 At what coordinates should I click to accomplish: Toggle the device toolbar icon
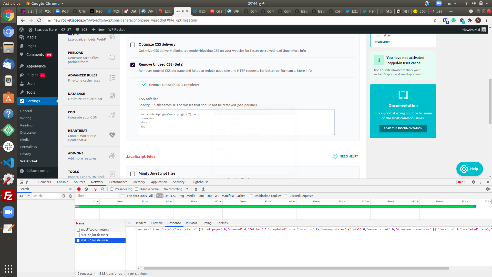click(28, 182)
